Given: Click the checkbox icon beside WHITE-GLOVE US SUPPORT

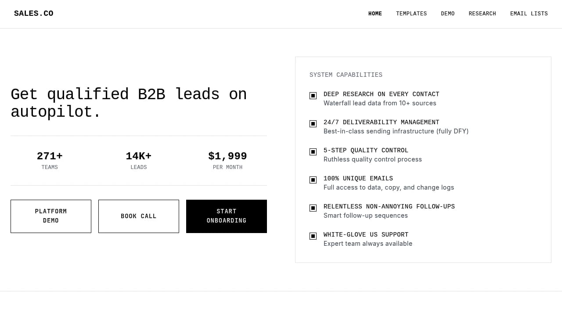Looking at the screenshot, I should [313, 236].
